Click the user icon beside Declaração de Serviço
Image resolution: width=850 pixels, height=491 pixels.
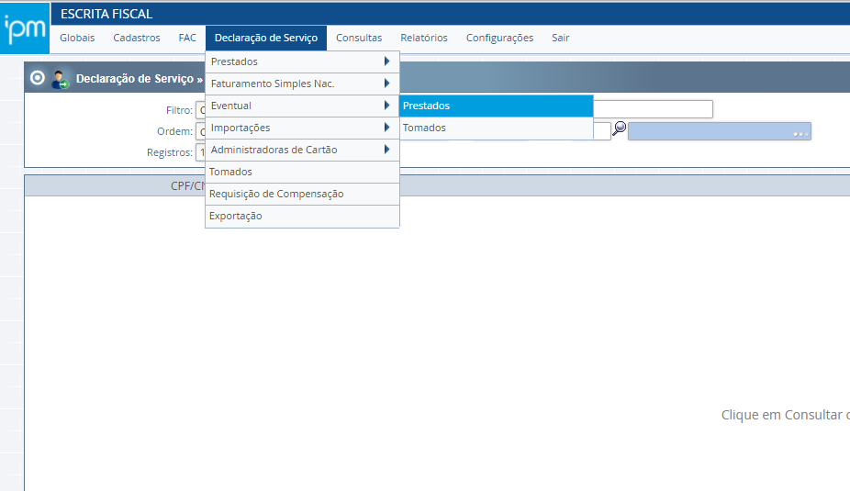click(61, 80)
